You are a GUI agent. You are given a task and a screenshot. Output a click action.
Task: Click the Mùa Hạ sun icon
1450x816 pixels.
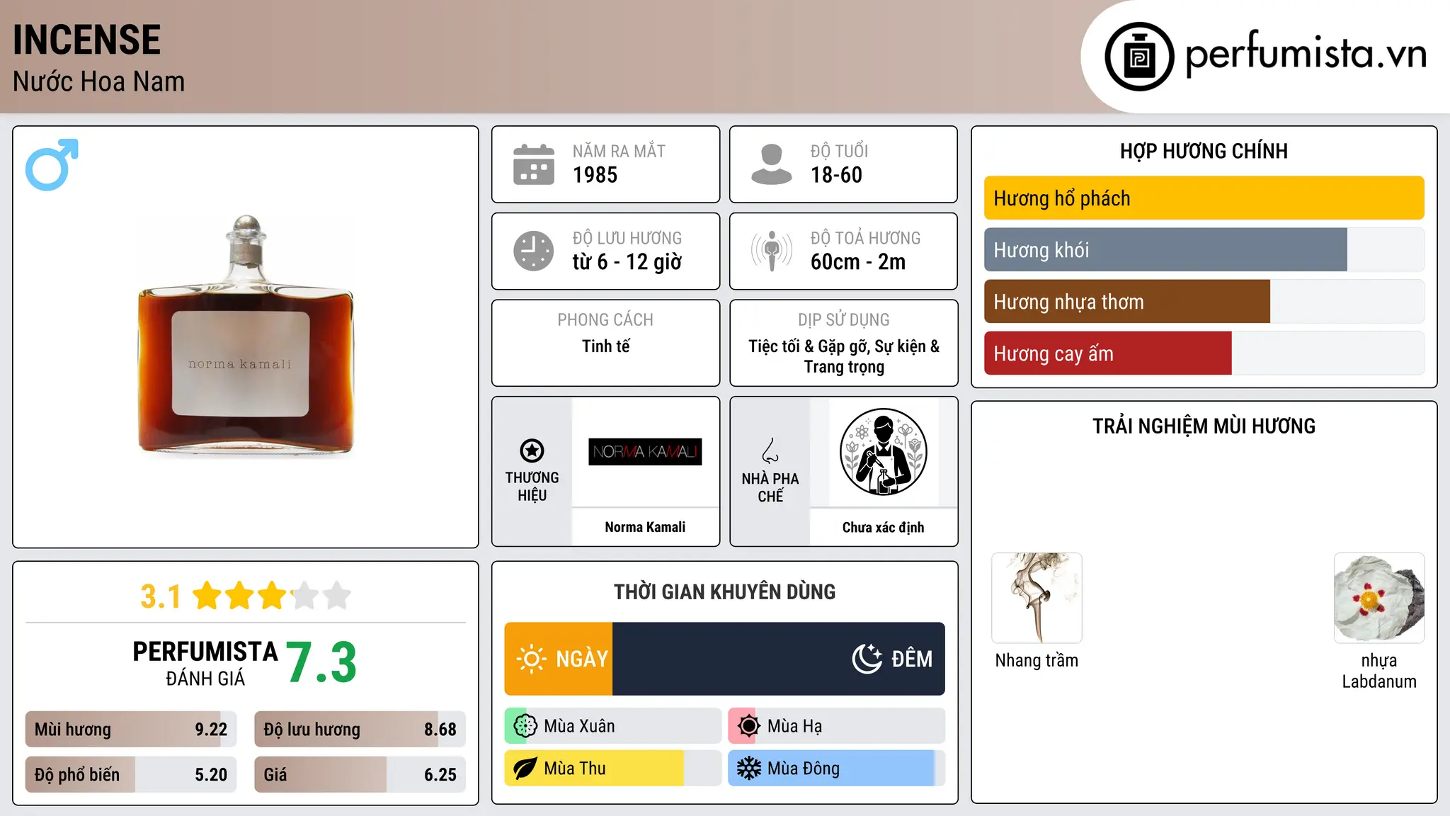[748, 726]
